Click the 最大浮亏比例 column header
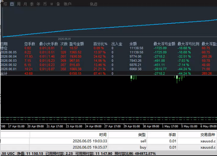The image size is (217, 156). tap(188, 44)
